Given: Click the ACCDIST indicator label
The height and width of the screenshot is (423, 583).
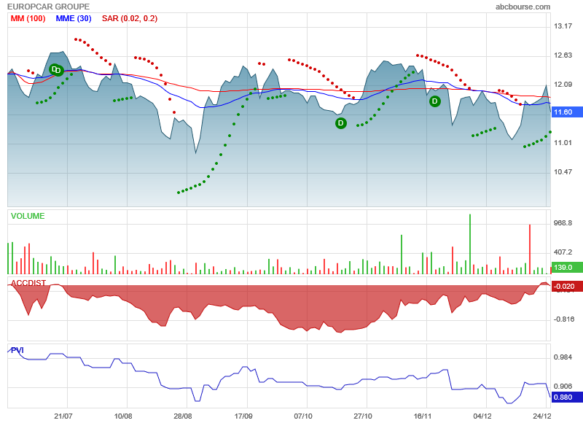Looking at the screenshot, I should tap(28, 283).
